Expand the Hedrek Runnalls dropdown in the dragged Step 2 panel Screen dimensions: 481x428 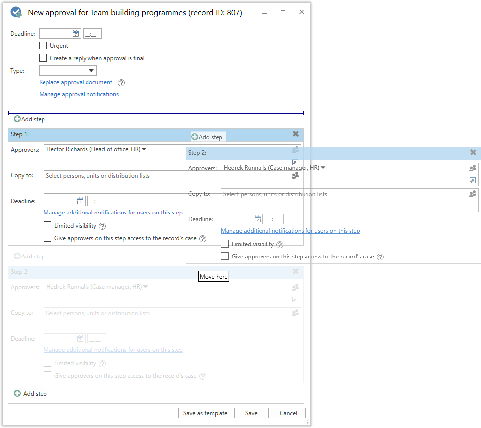(323, 168)
